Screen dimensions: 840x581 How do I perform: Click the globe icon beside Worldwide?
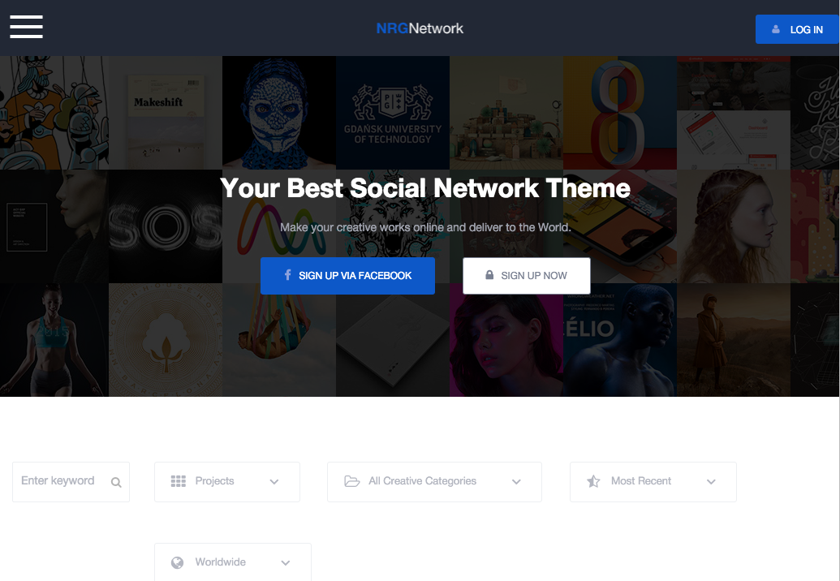178,562
